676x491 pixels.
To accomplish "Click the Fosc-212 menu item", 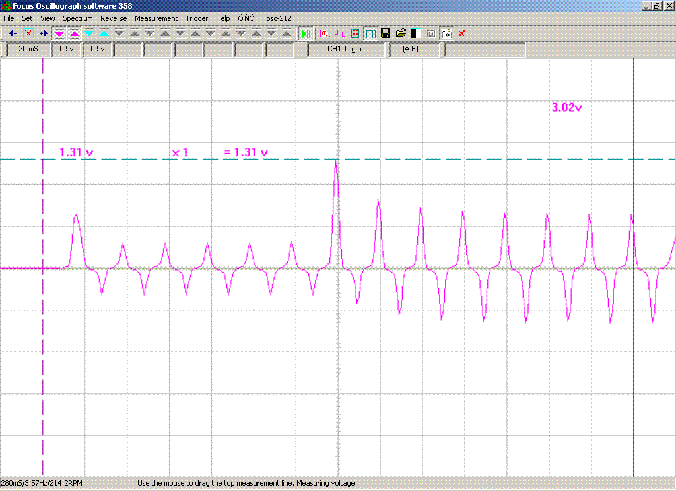I will (277, 18).
